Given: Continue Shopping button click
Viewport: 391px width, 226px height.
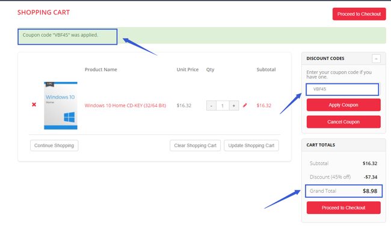Looking at the screenshot, I should (54, 145).
